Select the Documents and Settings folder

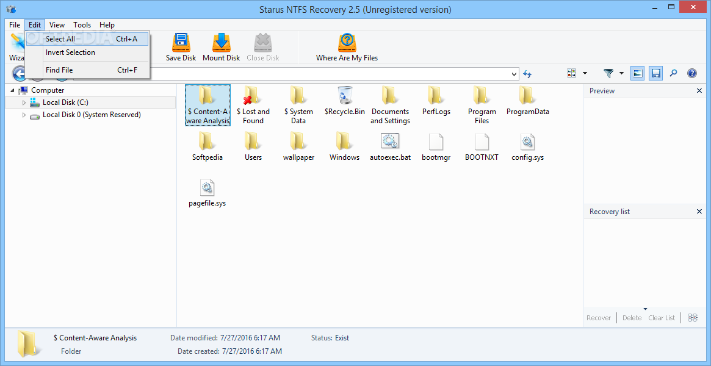tap(390, 105)
